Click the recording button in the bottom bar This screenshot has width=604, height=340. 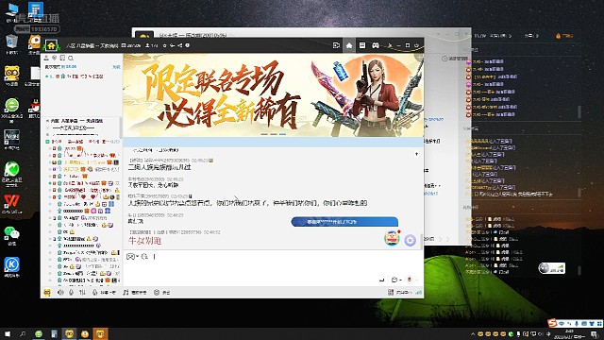tap(162, 293)
